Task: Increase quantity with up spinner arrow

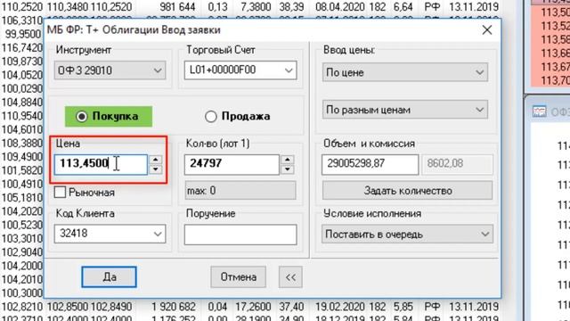Action: [288, 160]
